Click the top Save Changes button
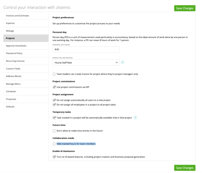This screenshot has width=202, height=173. [x=185, y=8]
